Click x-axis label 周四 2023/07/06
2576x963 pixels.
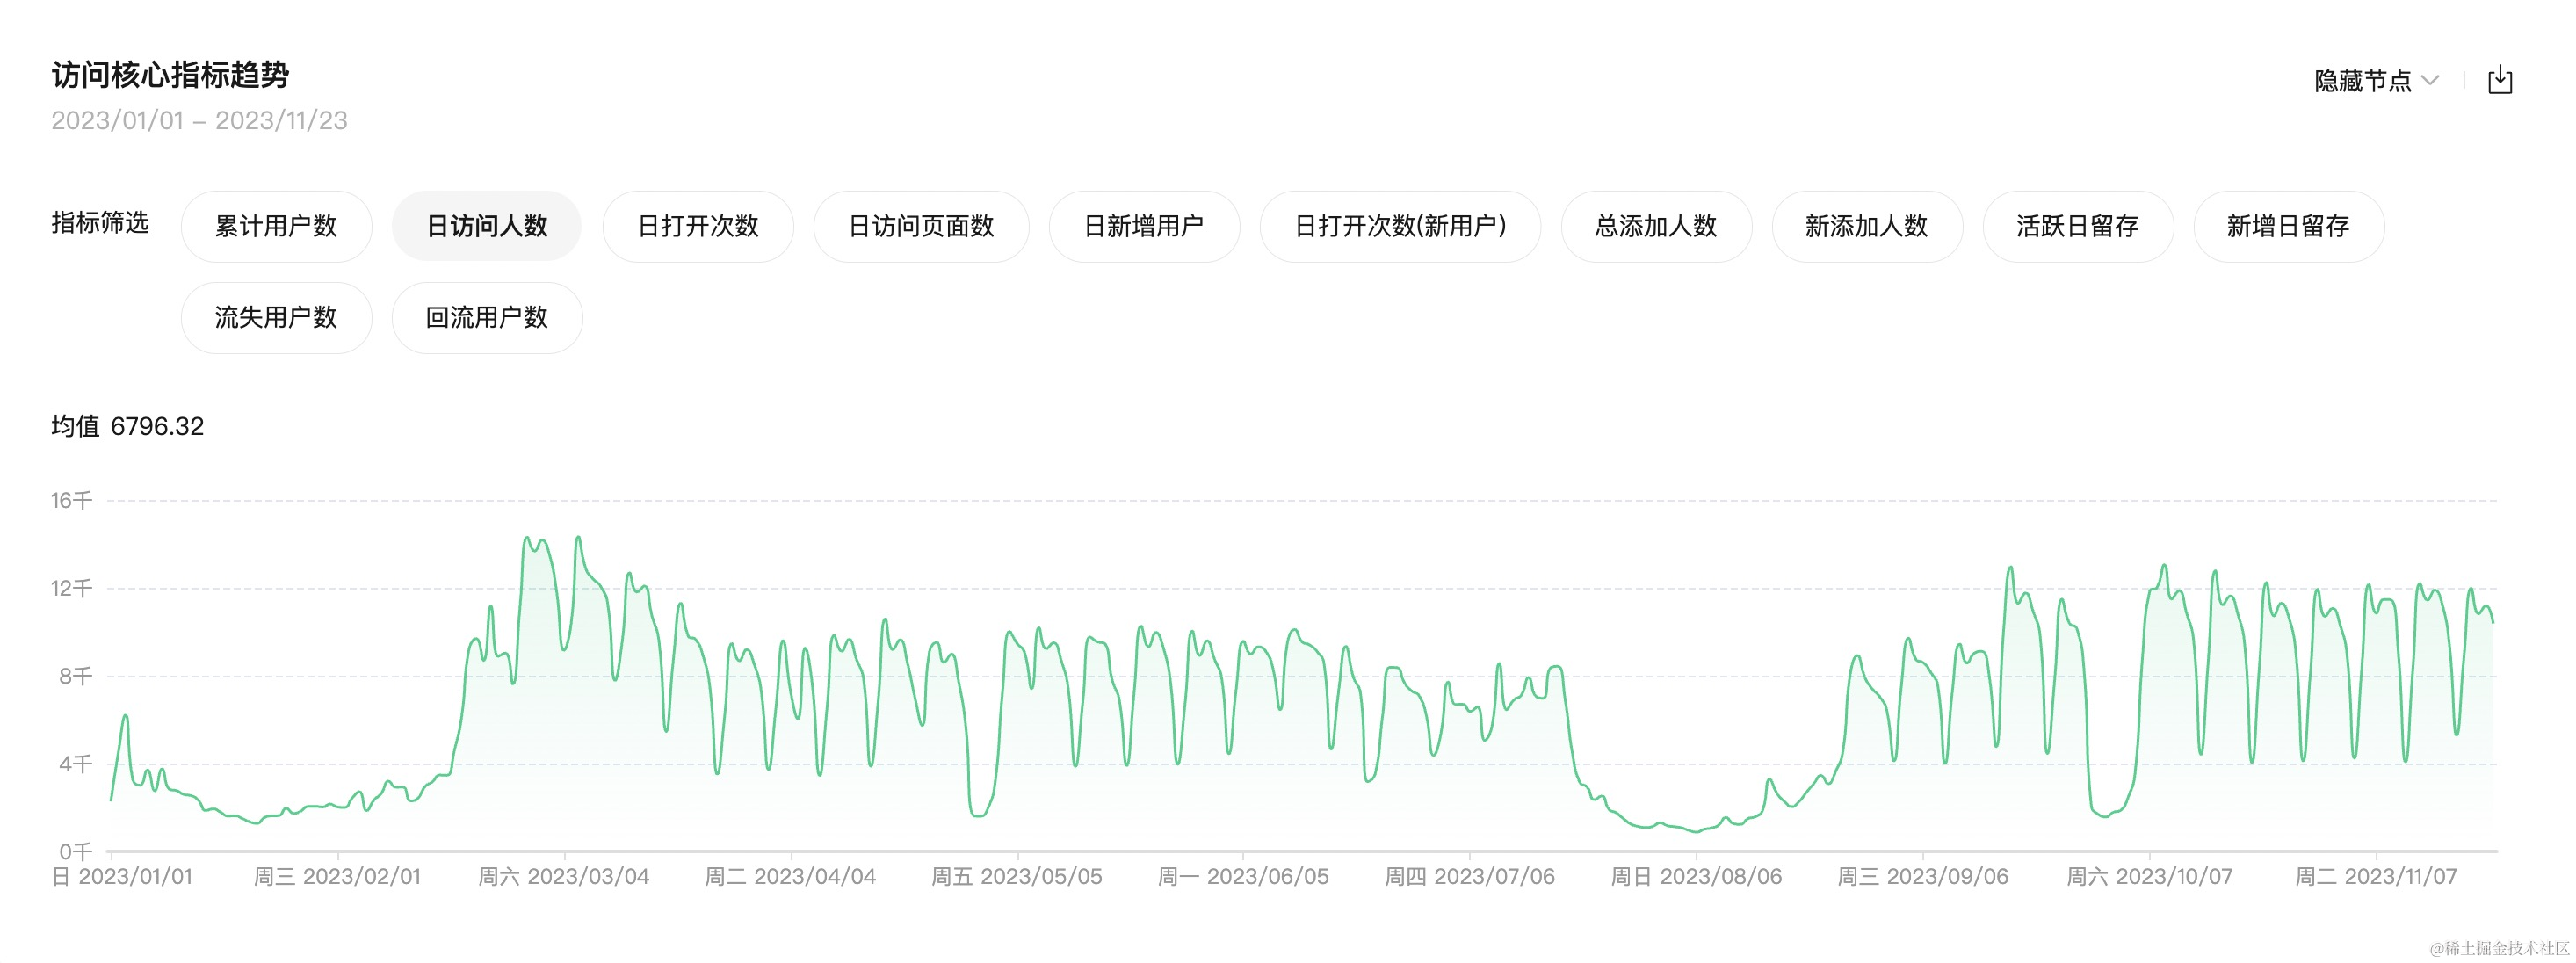(x=1470, y=877)
